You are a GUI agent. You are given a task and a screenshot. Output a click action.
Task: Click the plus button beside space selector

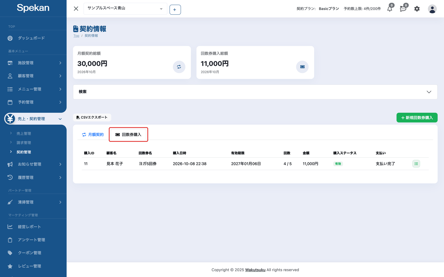click(175, 10)
